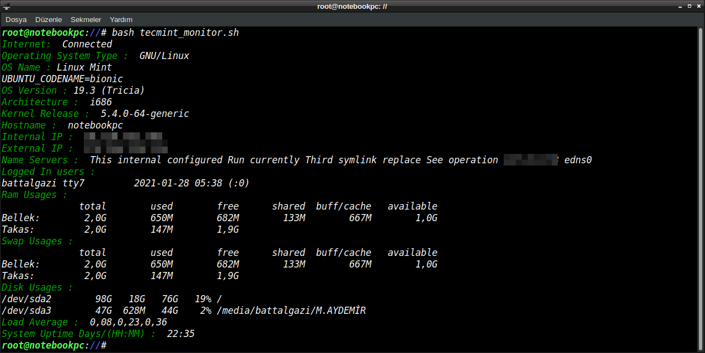Select the 'Internet:' label
Image resolution: width=705 pixels, height=353 pixels.
(26, 44)
